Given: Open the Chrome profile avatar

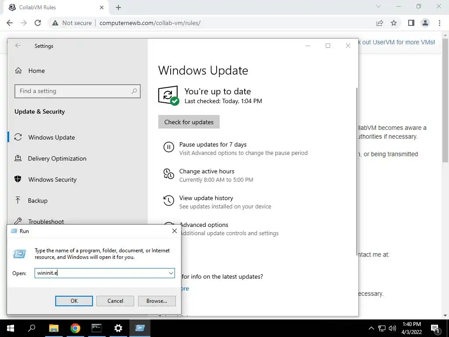Looking at the screenshot, I should coord(425,23).
